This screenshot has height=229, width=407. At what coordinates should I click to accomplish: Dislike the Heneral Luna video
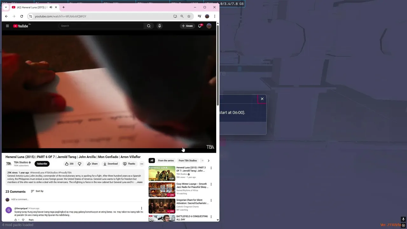click(x=79, y=164)
